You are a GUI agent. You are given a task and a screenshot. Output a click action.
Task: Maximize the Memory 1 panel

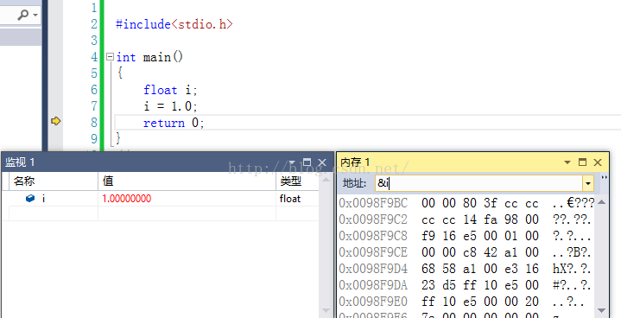pyautogui.click(x=583, y=162)
